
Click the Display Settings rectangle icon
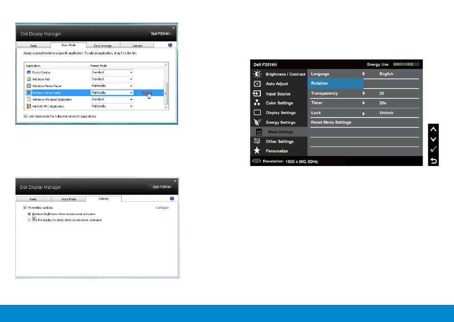click(257, 113)
